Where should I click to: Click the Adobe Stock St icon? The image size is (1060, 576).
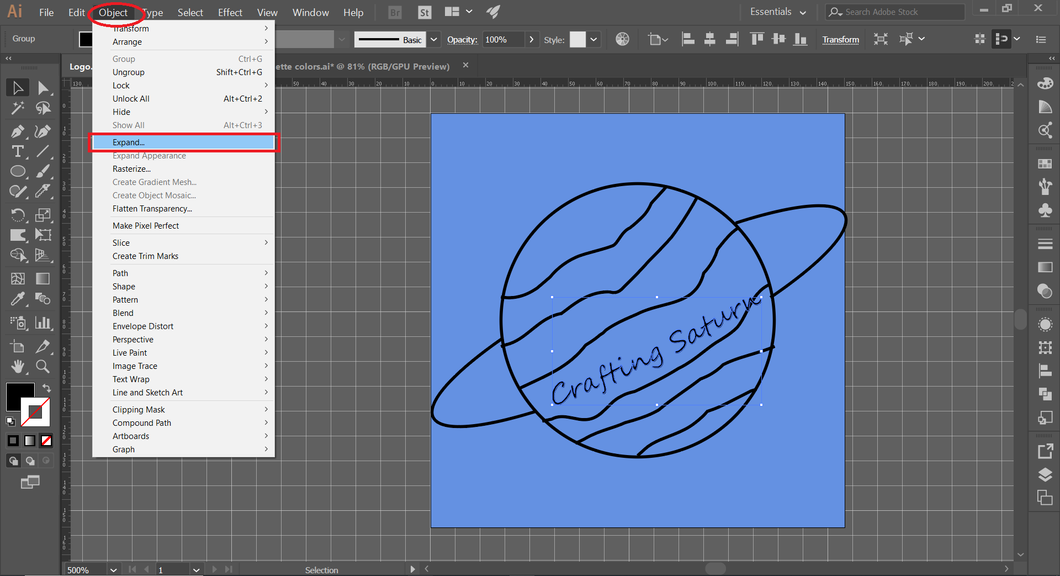[x=424, y=12]
